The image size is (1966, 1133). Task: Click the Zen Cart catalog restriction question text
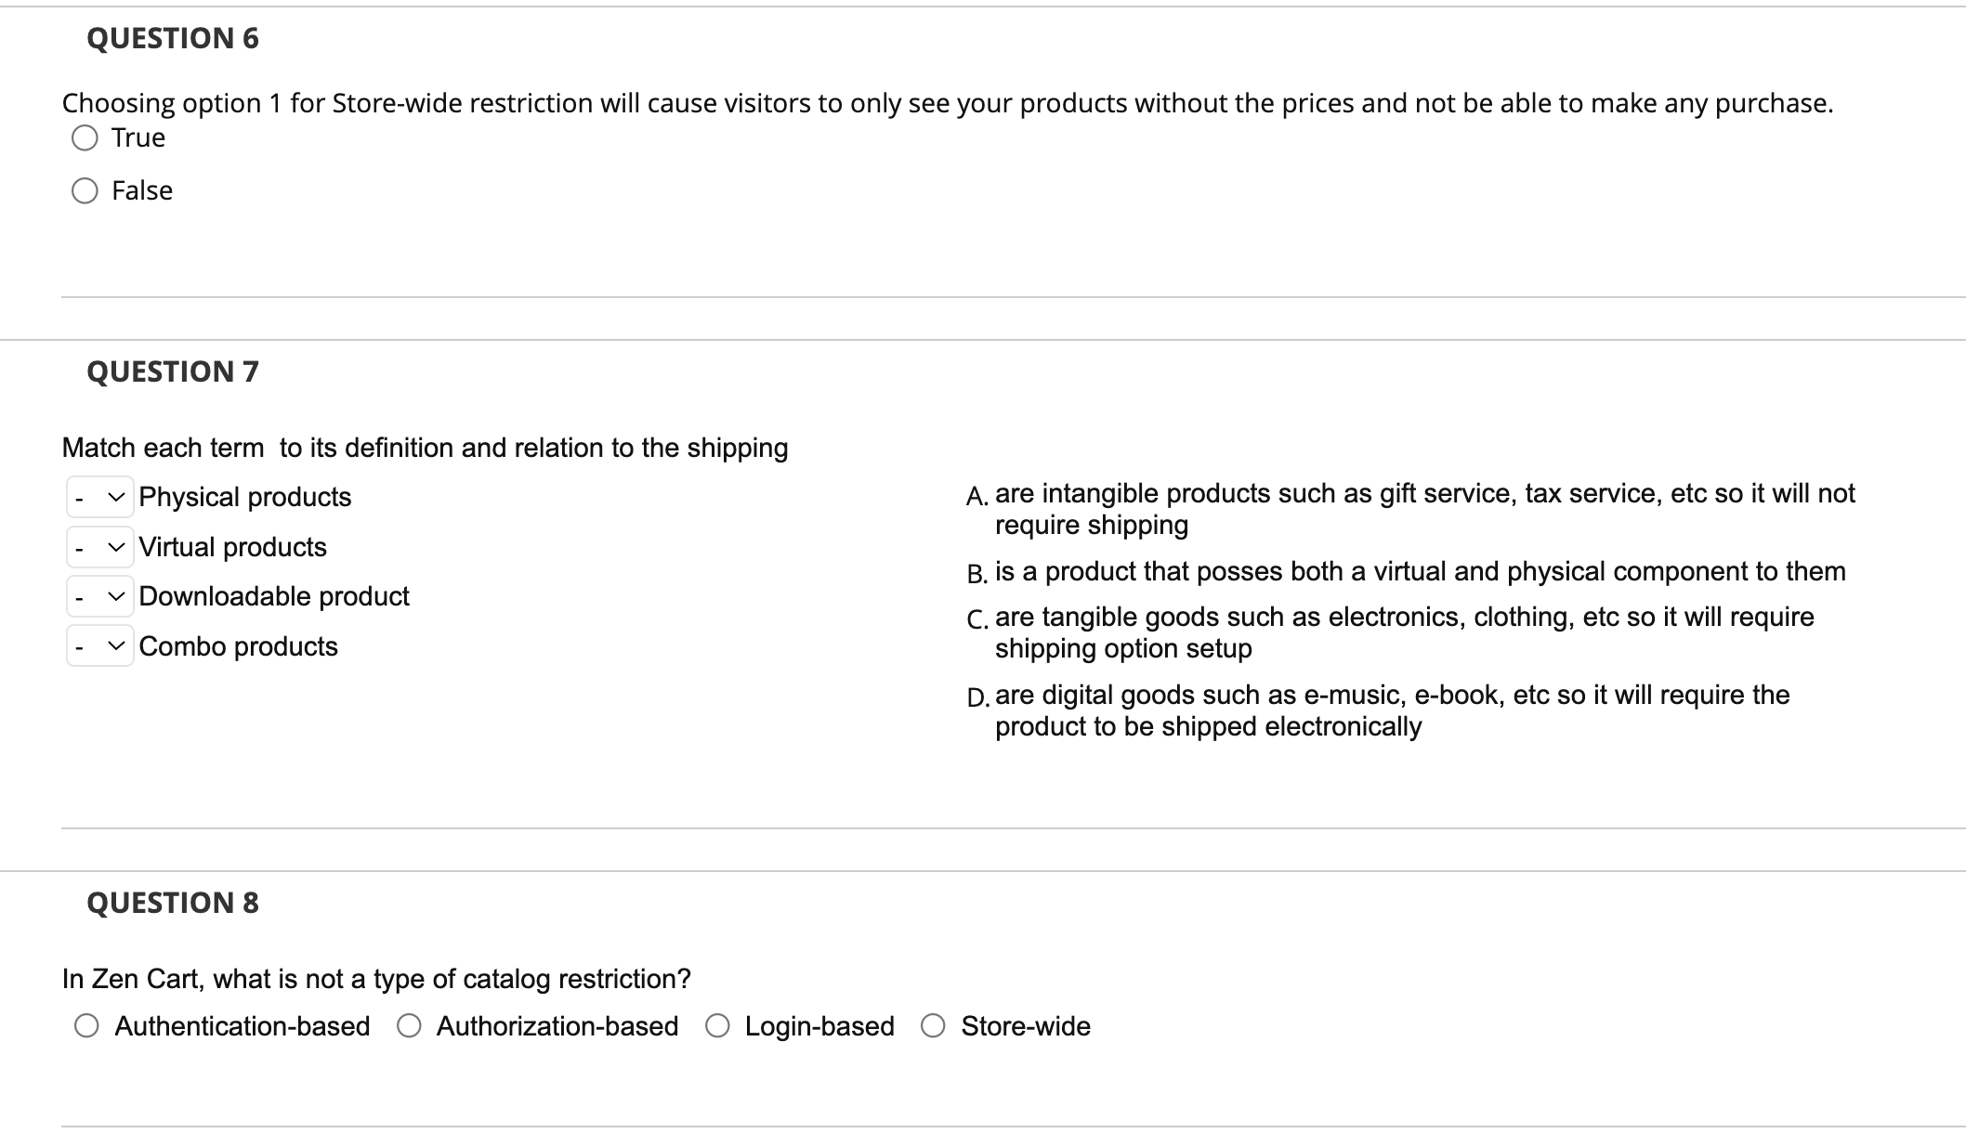(376, 979)
